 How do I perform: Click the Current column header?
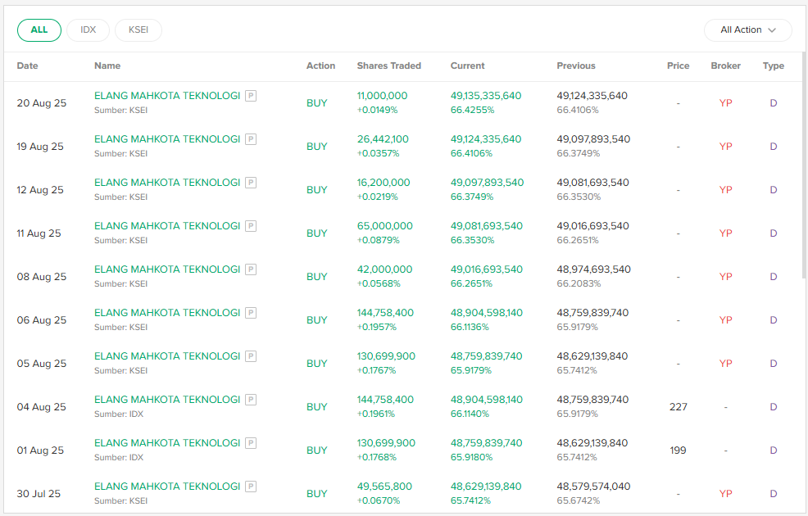point(467,66)
